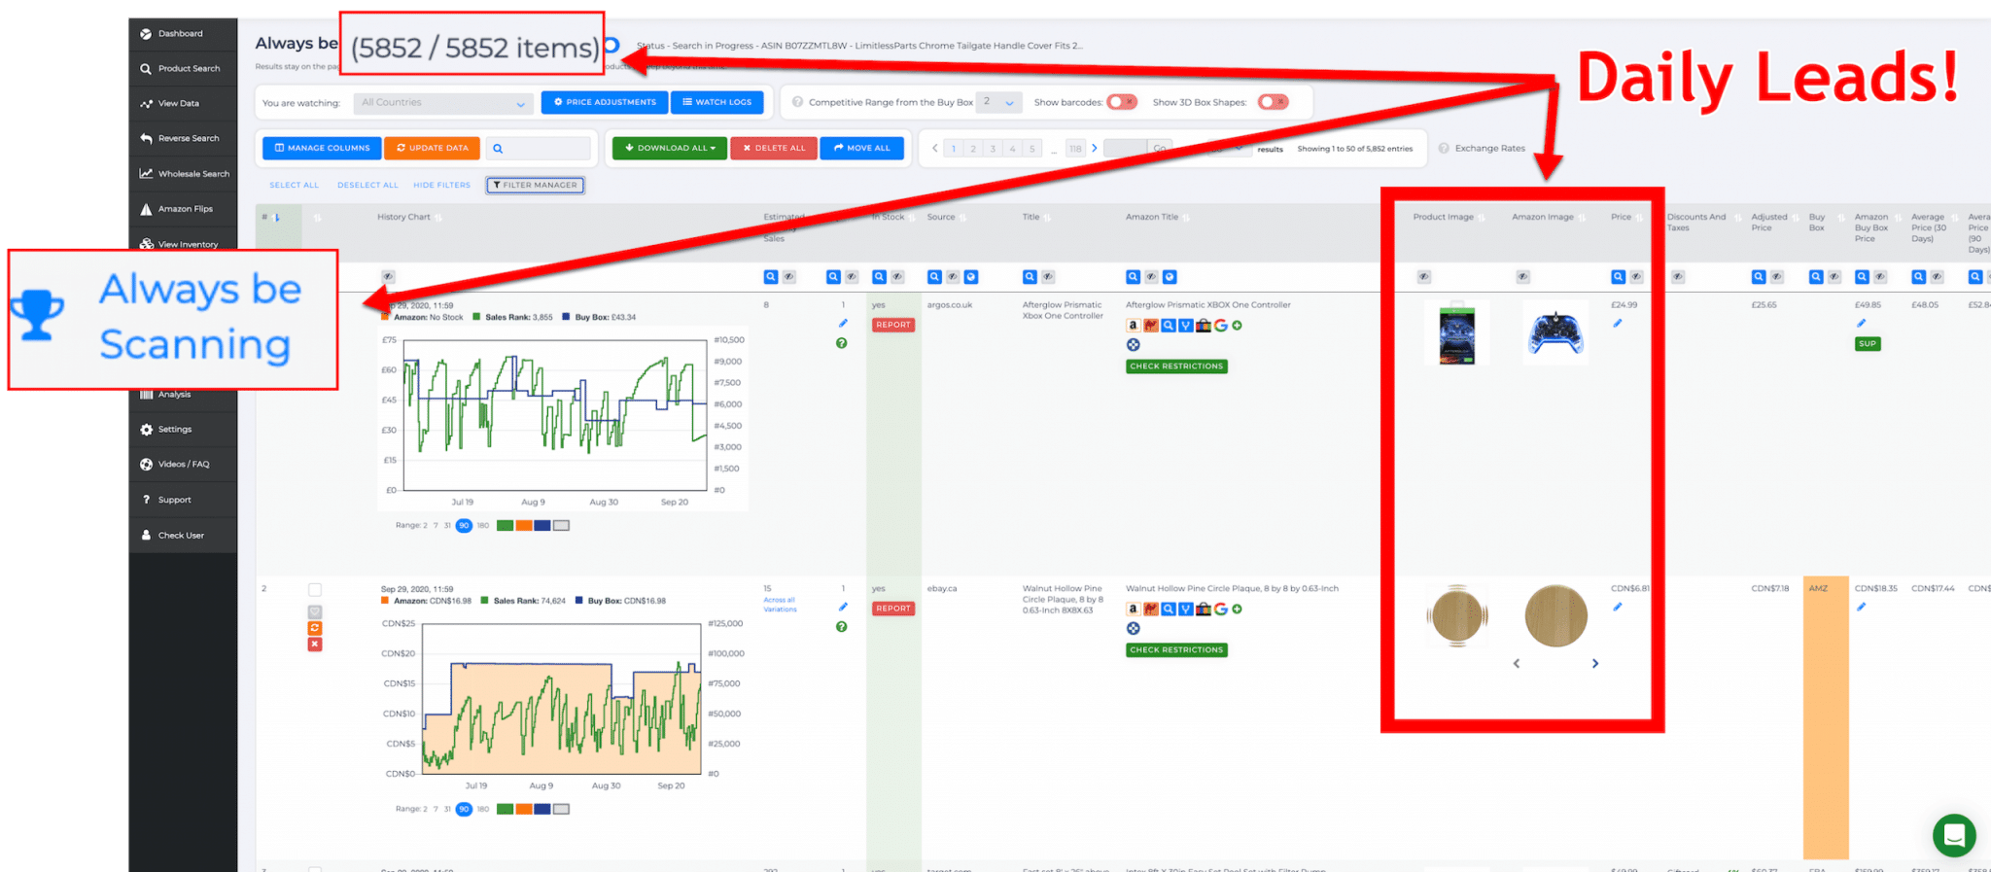Click Adjusted Price filter search icon
1991x872 pixels.
tap(1758, 277)
